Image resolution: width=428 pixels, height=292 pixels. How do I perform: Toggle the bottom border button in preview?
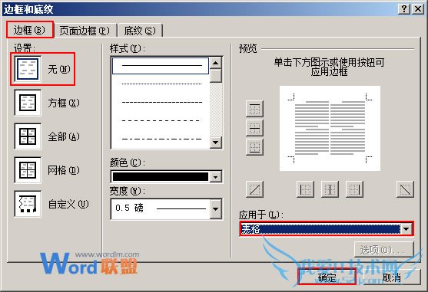(254, 147)
